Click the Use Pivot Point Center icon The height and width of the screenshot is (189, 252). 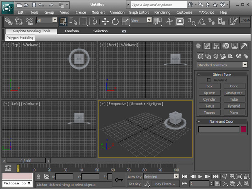[x=158, y=22]
